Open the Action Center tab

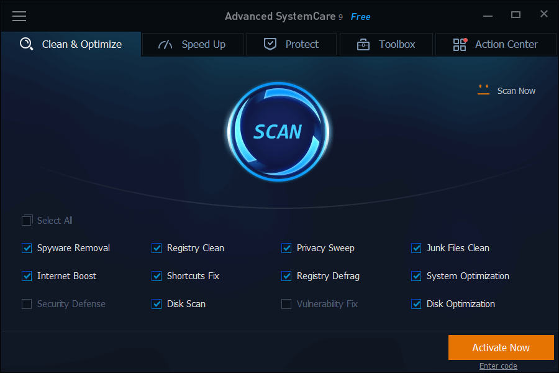click(x=496, y=44)
